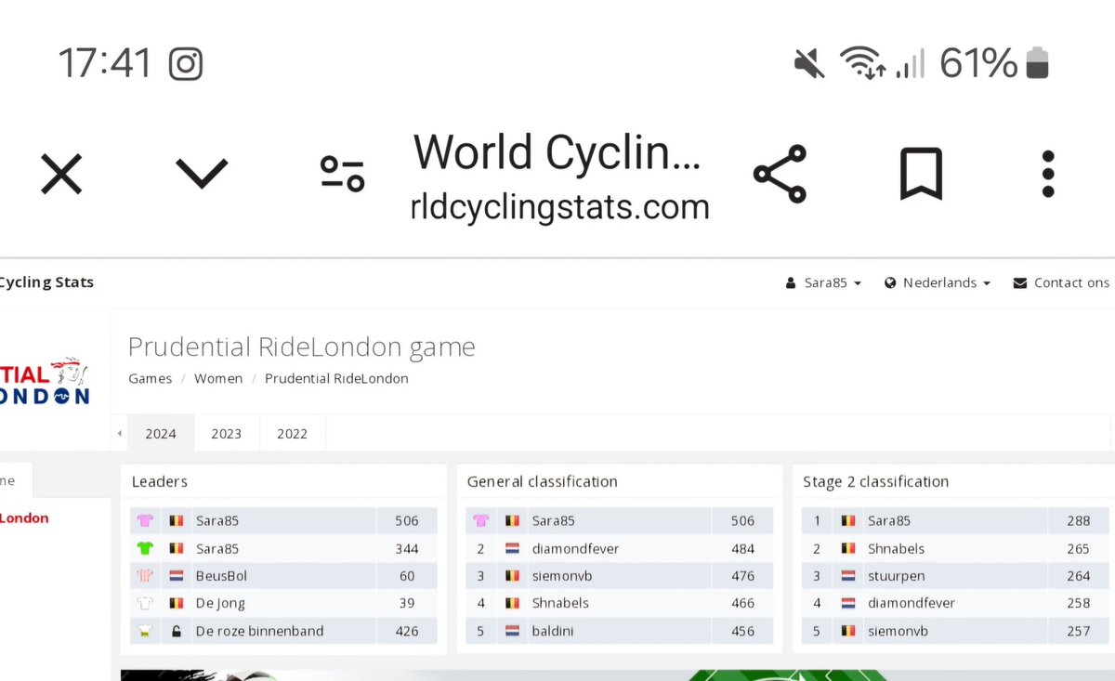Click the Stage 2 classification heading
The height and width of the screenshot is (681, 1115).
click(876, 481)
